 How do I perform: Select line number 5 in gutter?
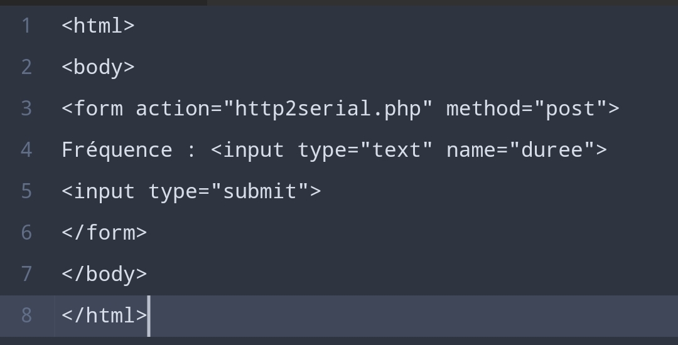26,192
